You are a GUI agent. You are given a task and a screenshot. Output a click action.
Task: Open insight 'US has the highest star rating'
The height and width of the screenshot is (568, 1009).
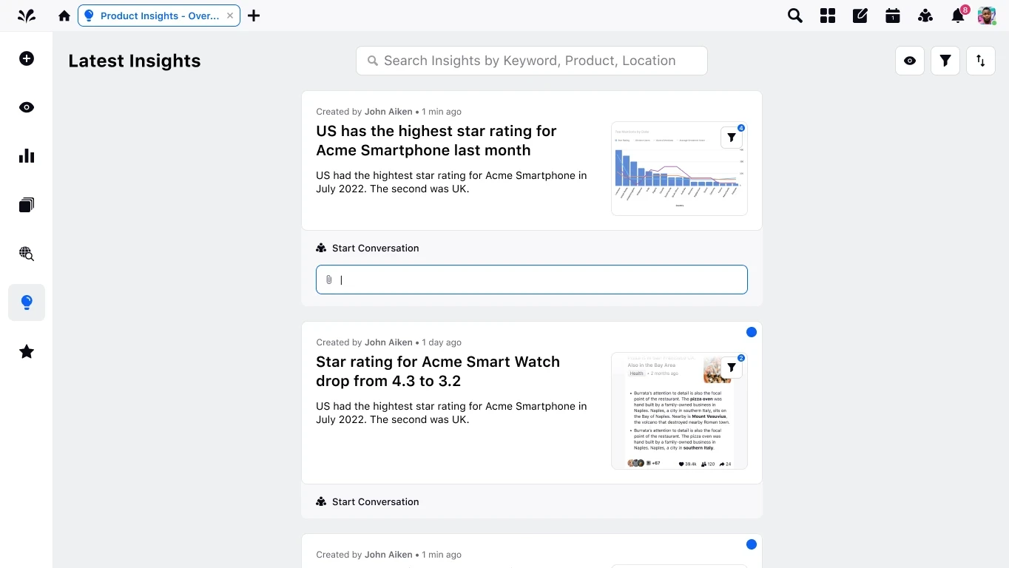(x=436, y=141)
